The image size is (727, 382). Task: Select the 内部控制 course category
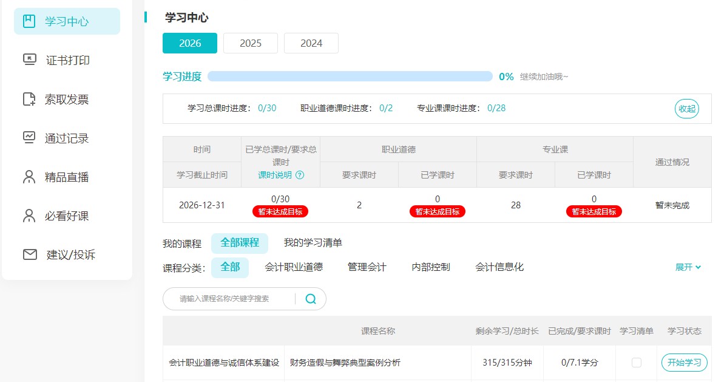(x=430, y=267)
